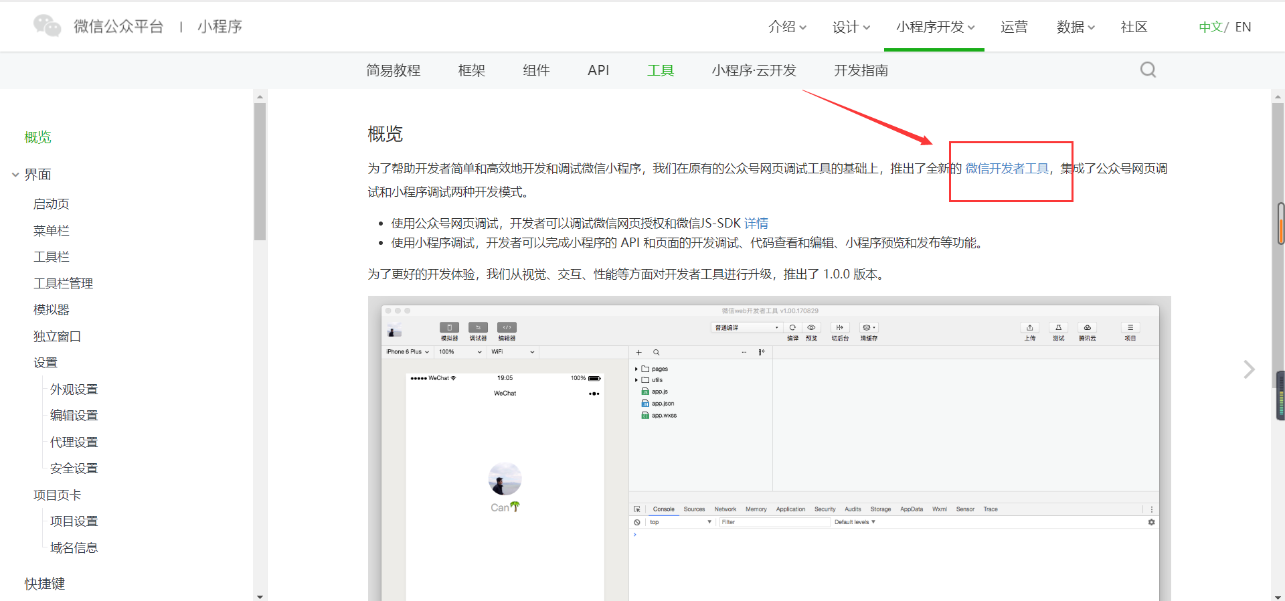The height and width of the screenshot is (601, 1285).
Task: Collapse the 界面 section in sidebar
Action: click(15, 175)
